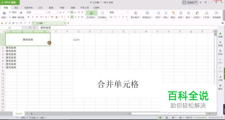This screenshot has height=120, width=225.
Task: Click the formula bar with 搜狗指南
Action: click(x=128, y=28)
